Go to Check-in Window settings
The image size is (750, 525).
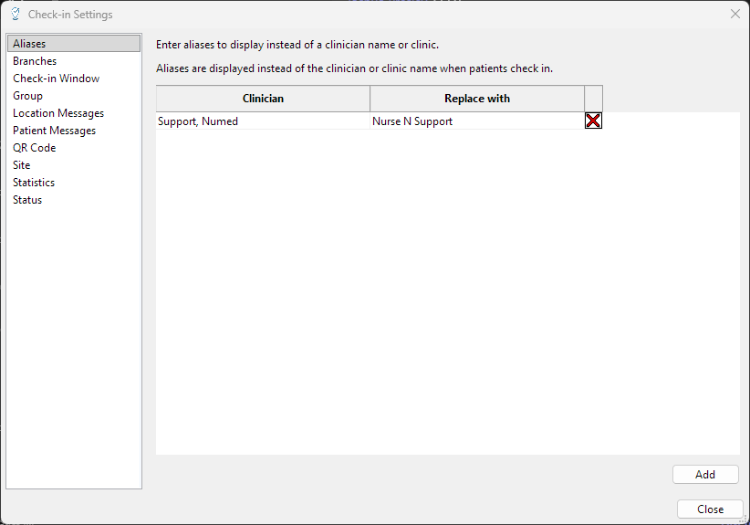point(56,79)
